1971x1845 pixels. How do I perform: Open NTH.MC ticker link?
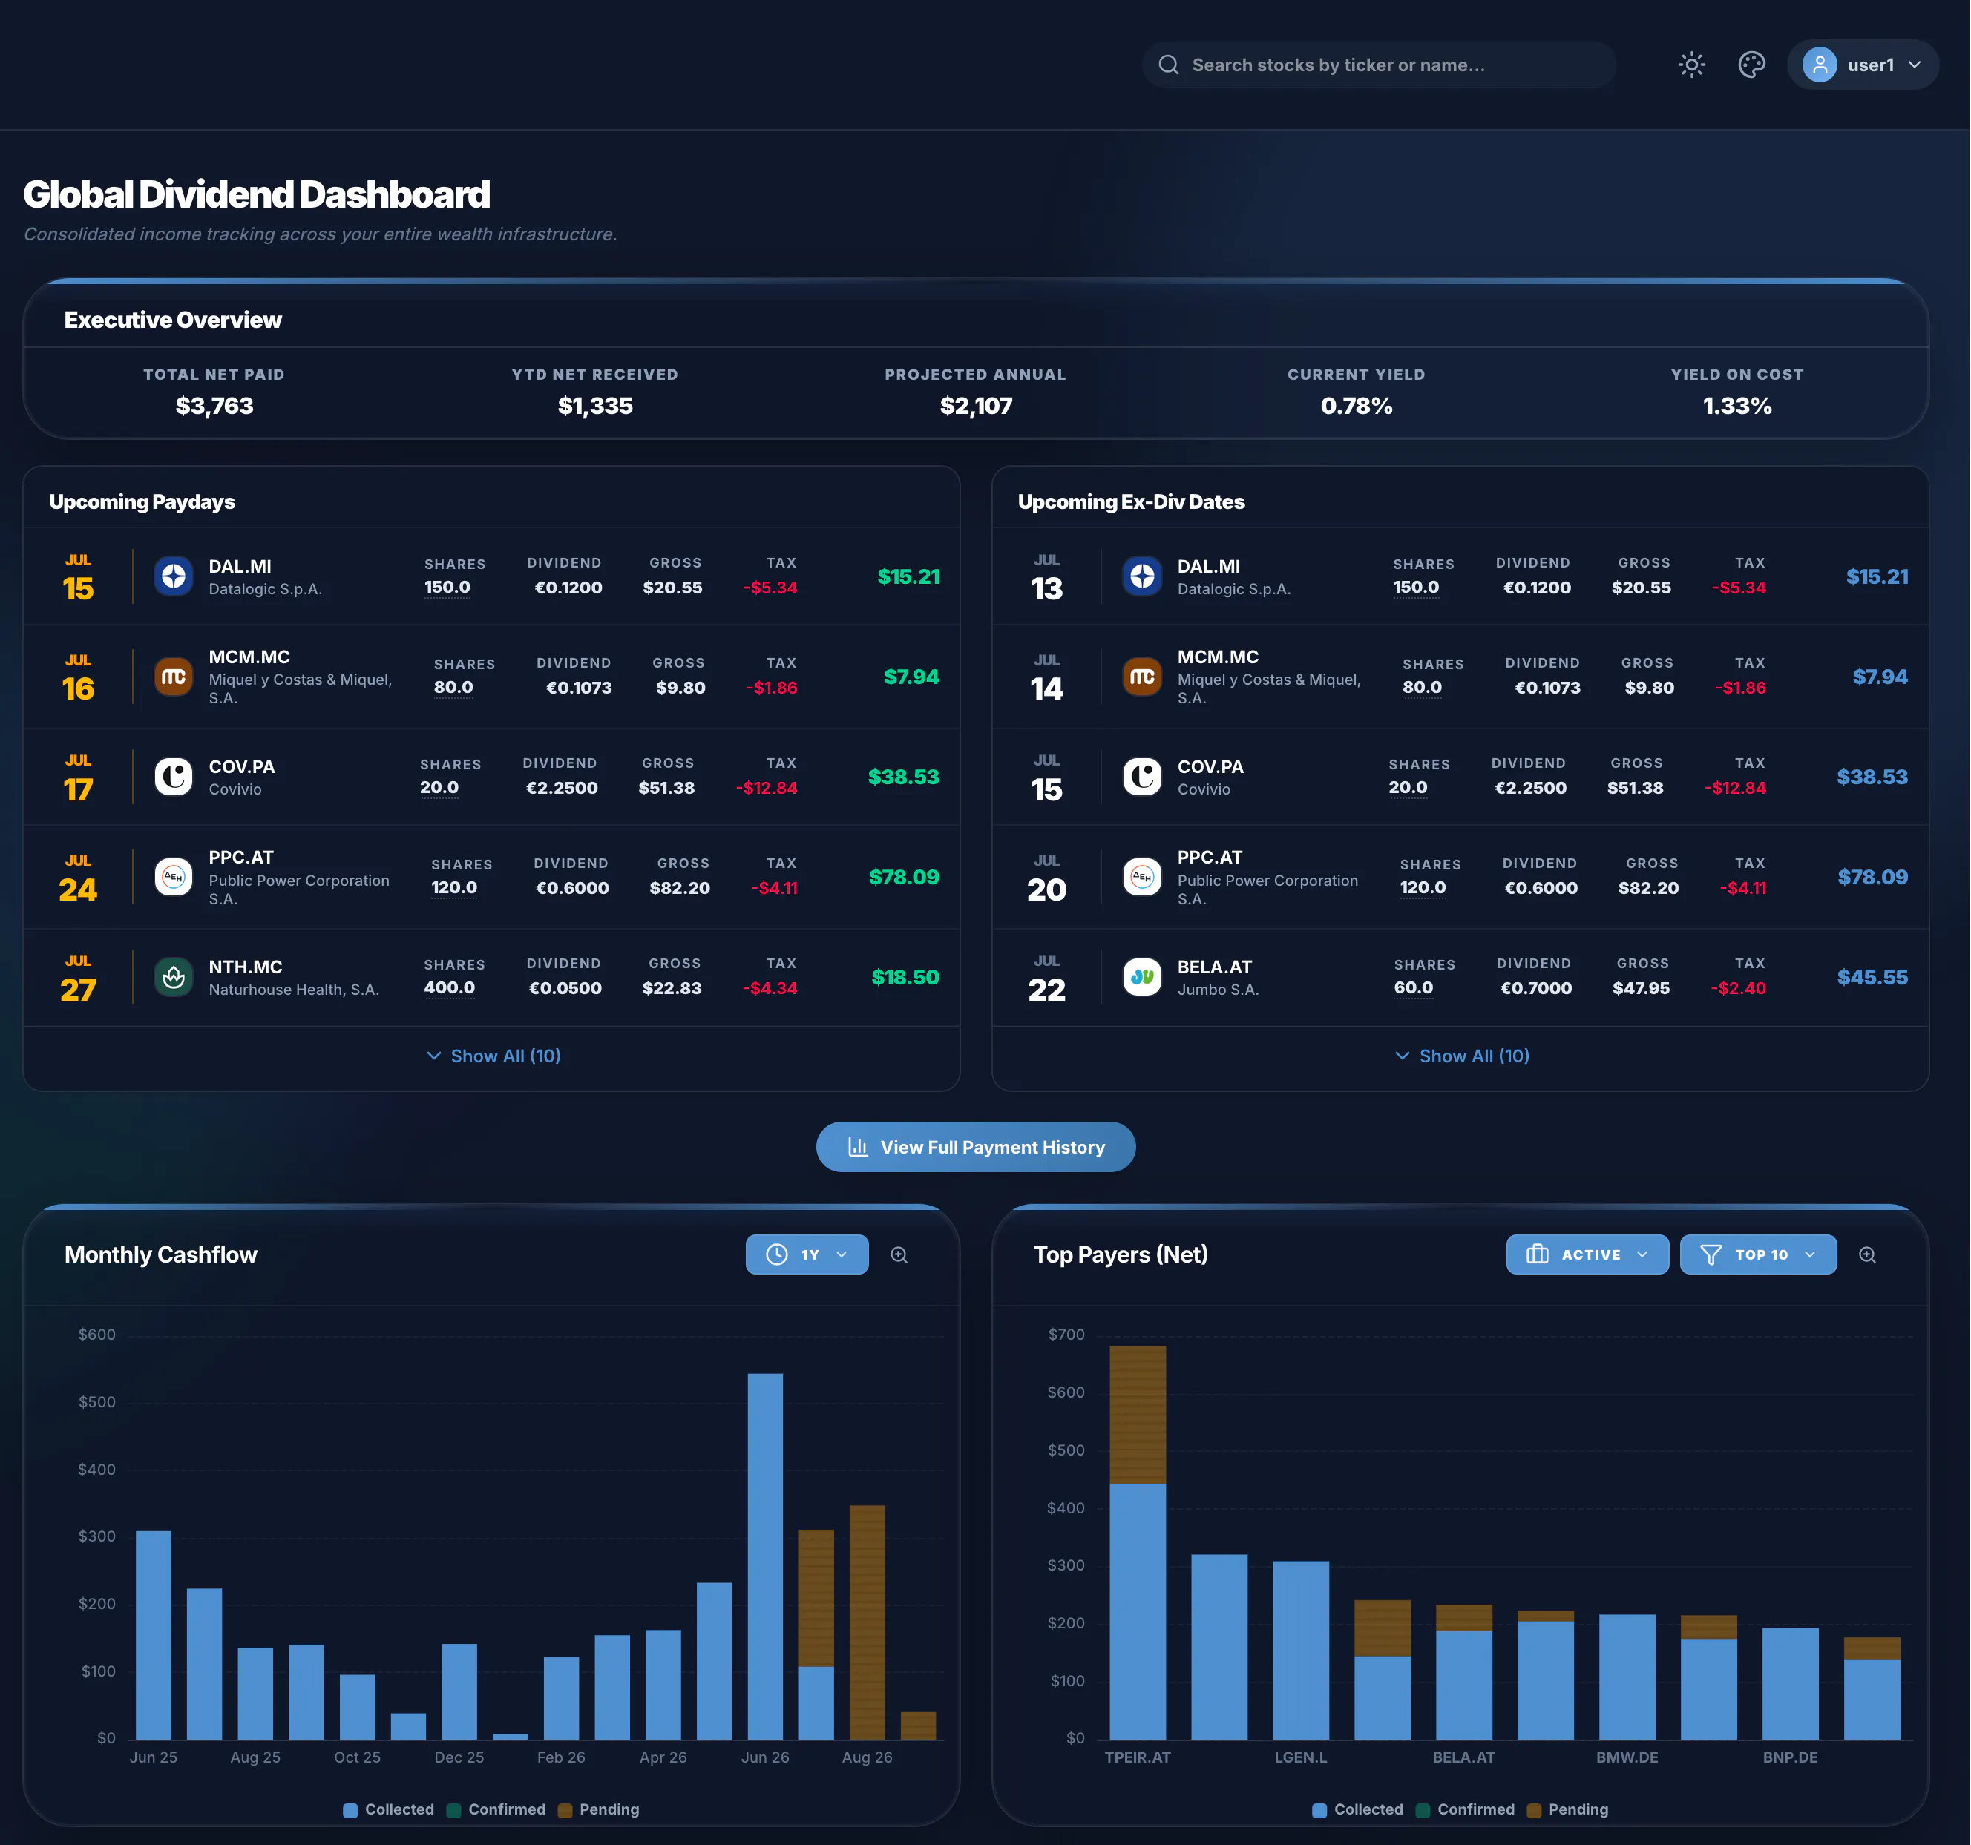click(246, 966)
